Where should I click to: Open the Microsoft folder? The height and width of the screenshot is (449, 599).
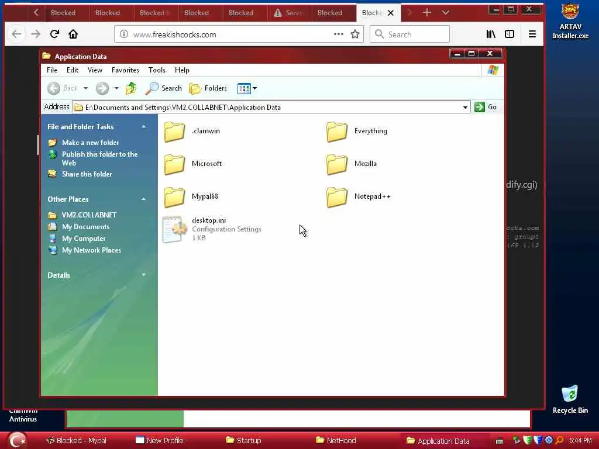tap(193, 164)
